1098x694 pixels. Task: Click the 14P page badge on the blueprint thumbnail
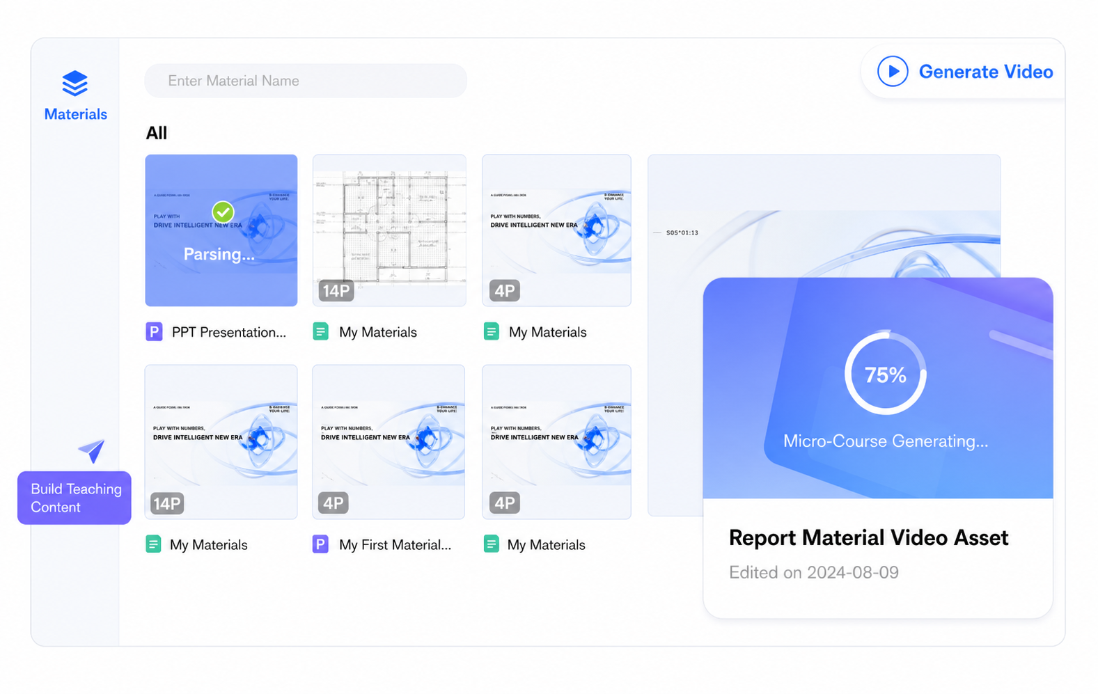tap(336, 290)
